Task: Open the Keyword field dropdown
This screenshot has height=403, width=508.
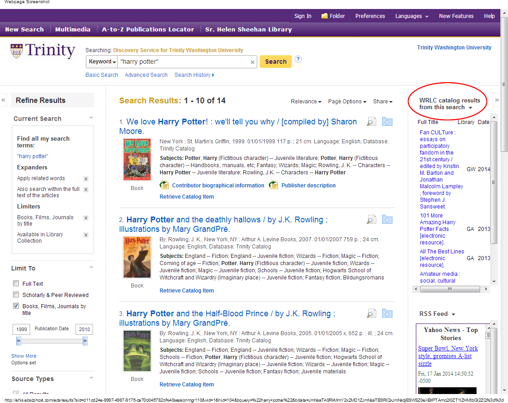Action: (102, 62)
